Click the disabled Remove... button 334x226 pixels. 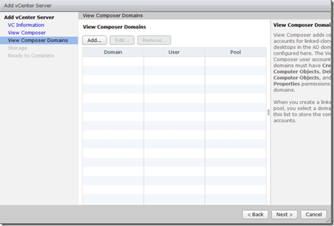coord(154,40)
